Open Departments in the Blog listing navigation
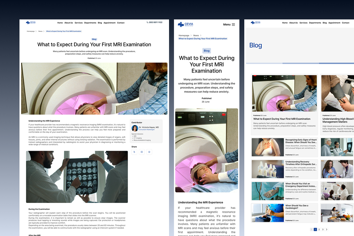The width and height of the screenshot is (354, 236). (x=315, y=23)
